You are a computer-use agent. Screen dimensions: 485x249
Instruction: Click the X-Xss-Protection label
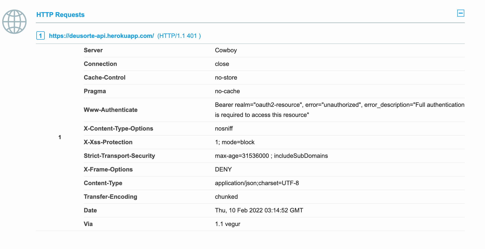pyautogui.click(x=108, y=142)
